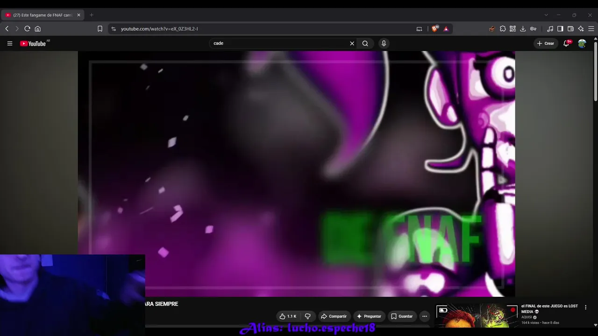The image size is (598, 336).
Task: Click the Preguntar button
Action: click(x=369, y=316)
